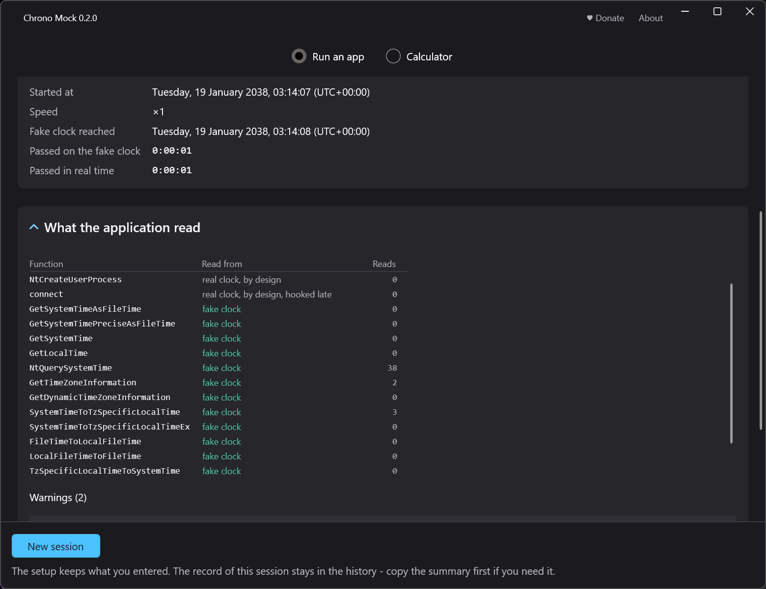766x589 pixels.
Task: Click "real clock, by design" for NtCreateUserProcess
Action: (x=242, y=279)
